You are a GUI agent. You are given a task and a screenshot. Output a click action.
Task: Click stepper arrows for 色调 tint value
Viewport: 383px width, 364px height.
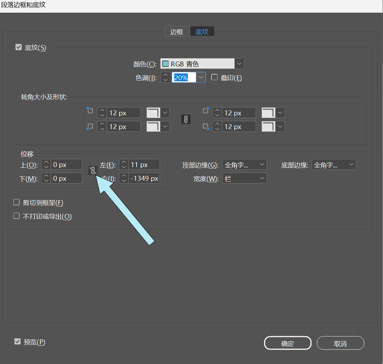coord(165,77)
